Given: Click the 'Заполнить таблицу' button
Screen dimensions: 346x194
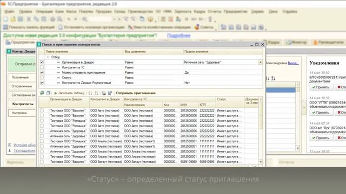Looking at the screenshot, I should [x=69, y=93].
